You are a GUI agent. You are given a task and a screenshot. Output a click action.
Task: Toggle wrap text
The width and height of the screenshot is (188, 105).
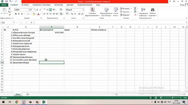tap(61, 10)
